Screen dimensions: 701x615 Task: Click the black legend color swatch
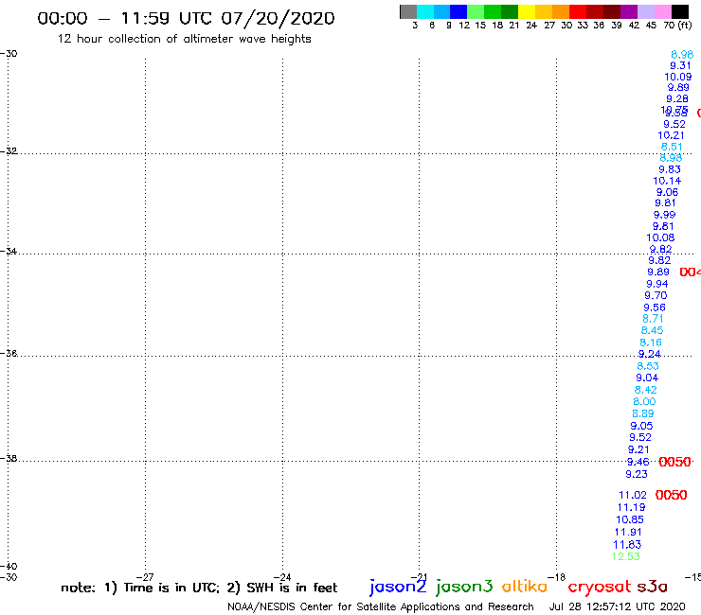[x=679, y=11]
